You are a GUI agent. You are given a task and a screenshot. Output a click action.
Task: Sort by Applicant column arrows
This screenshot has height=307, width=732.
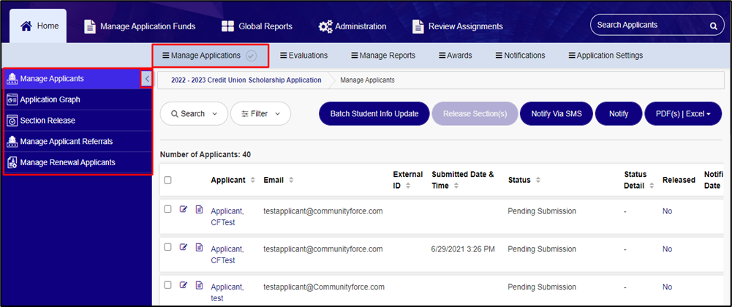click(x=253, y=180)
